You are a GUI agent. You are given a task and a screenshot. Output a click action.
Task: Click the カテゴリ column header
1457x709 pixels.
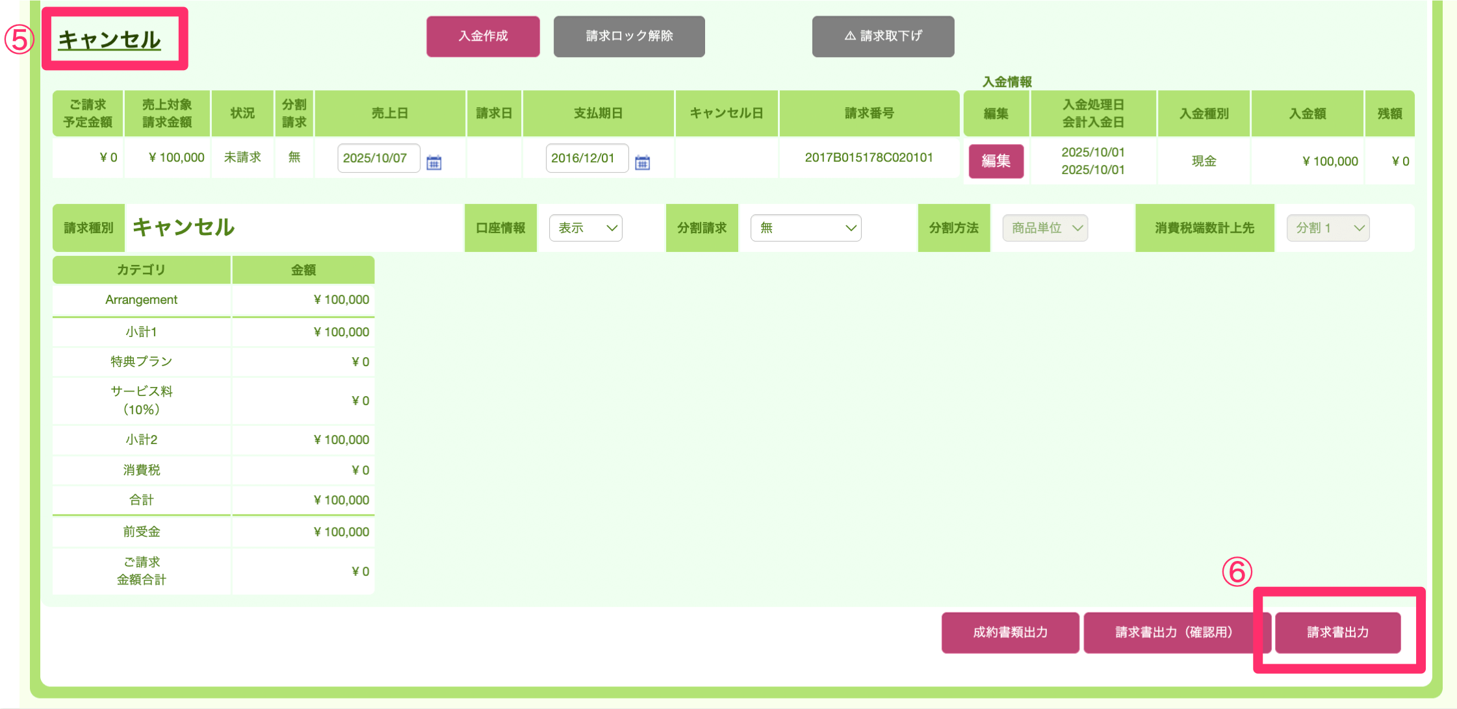[x=141, y=270]
